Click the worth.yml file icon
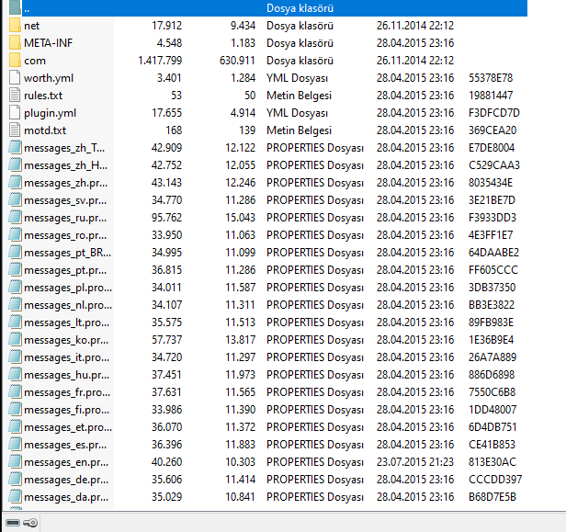 [x=15, y=77]
